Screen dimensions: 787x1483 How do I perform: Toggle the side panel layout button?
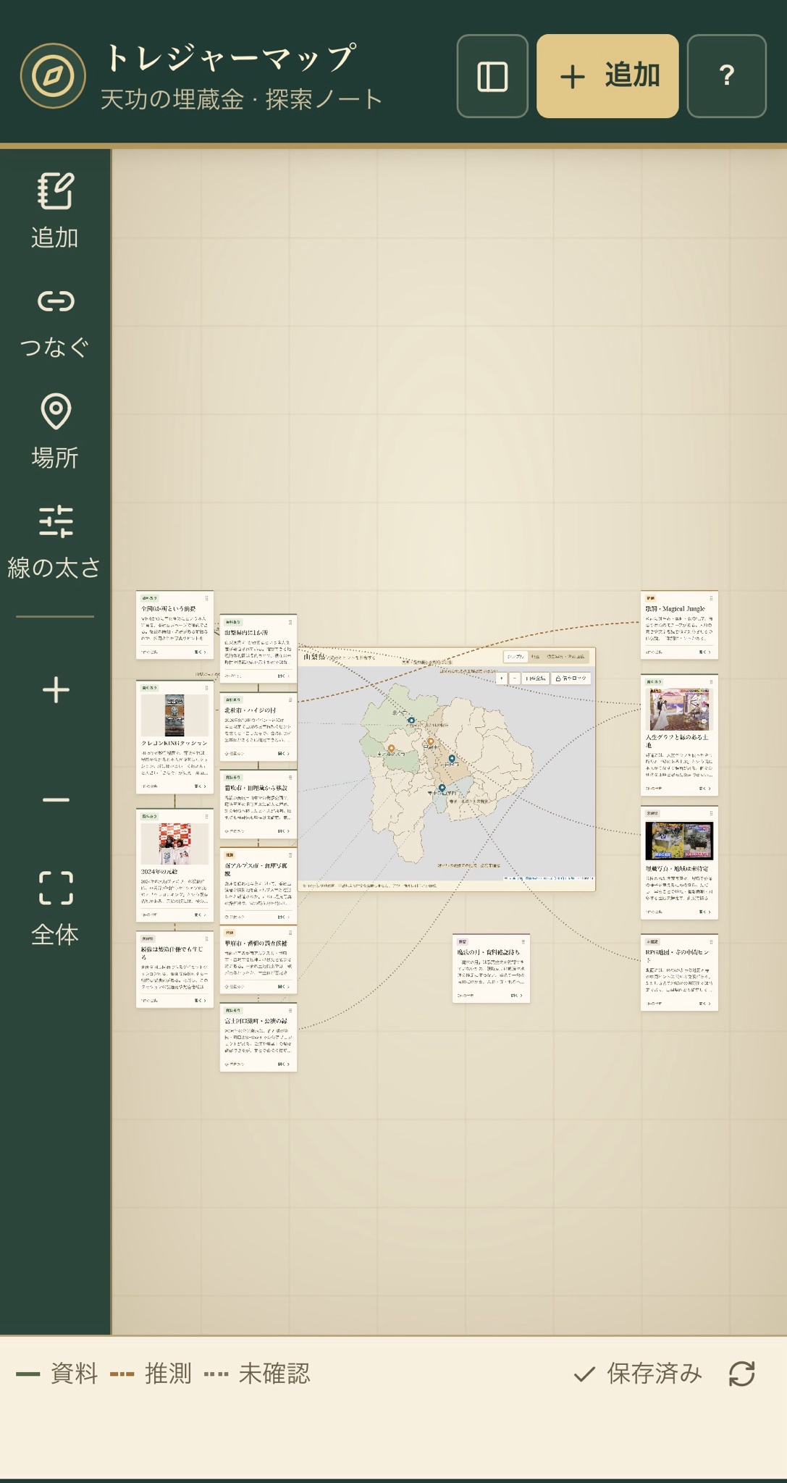click(492, 76)
